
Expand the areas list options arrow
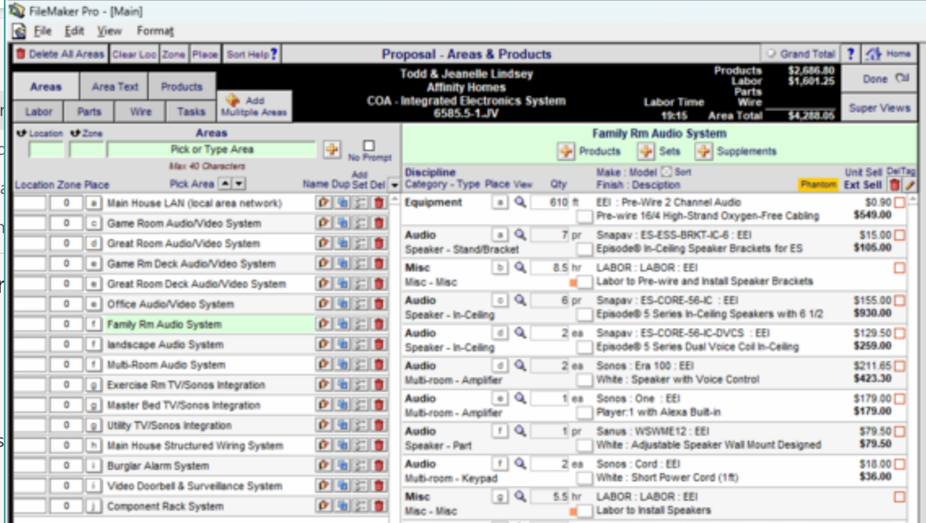pos(394,185)
